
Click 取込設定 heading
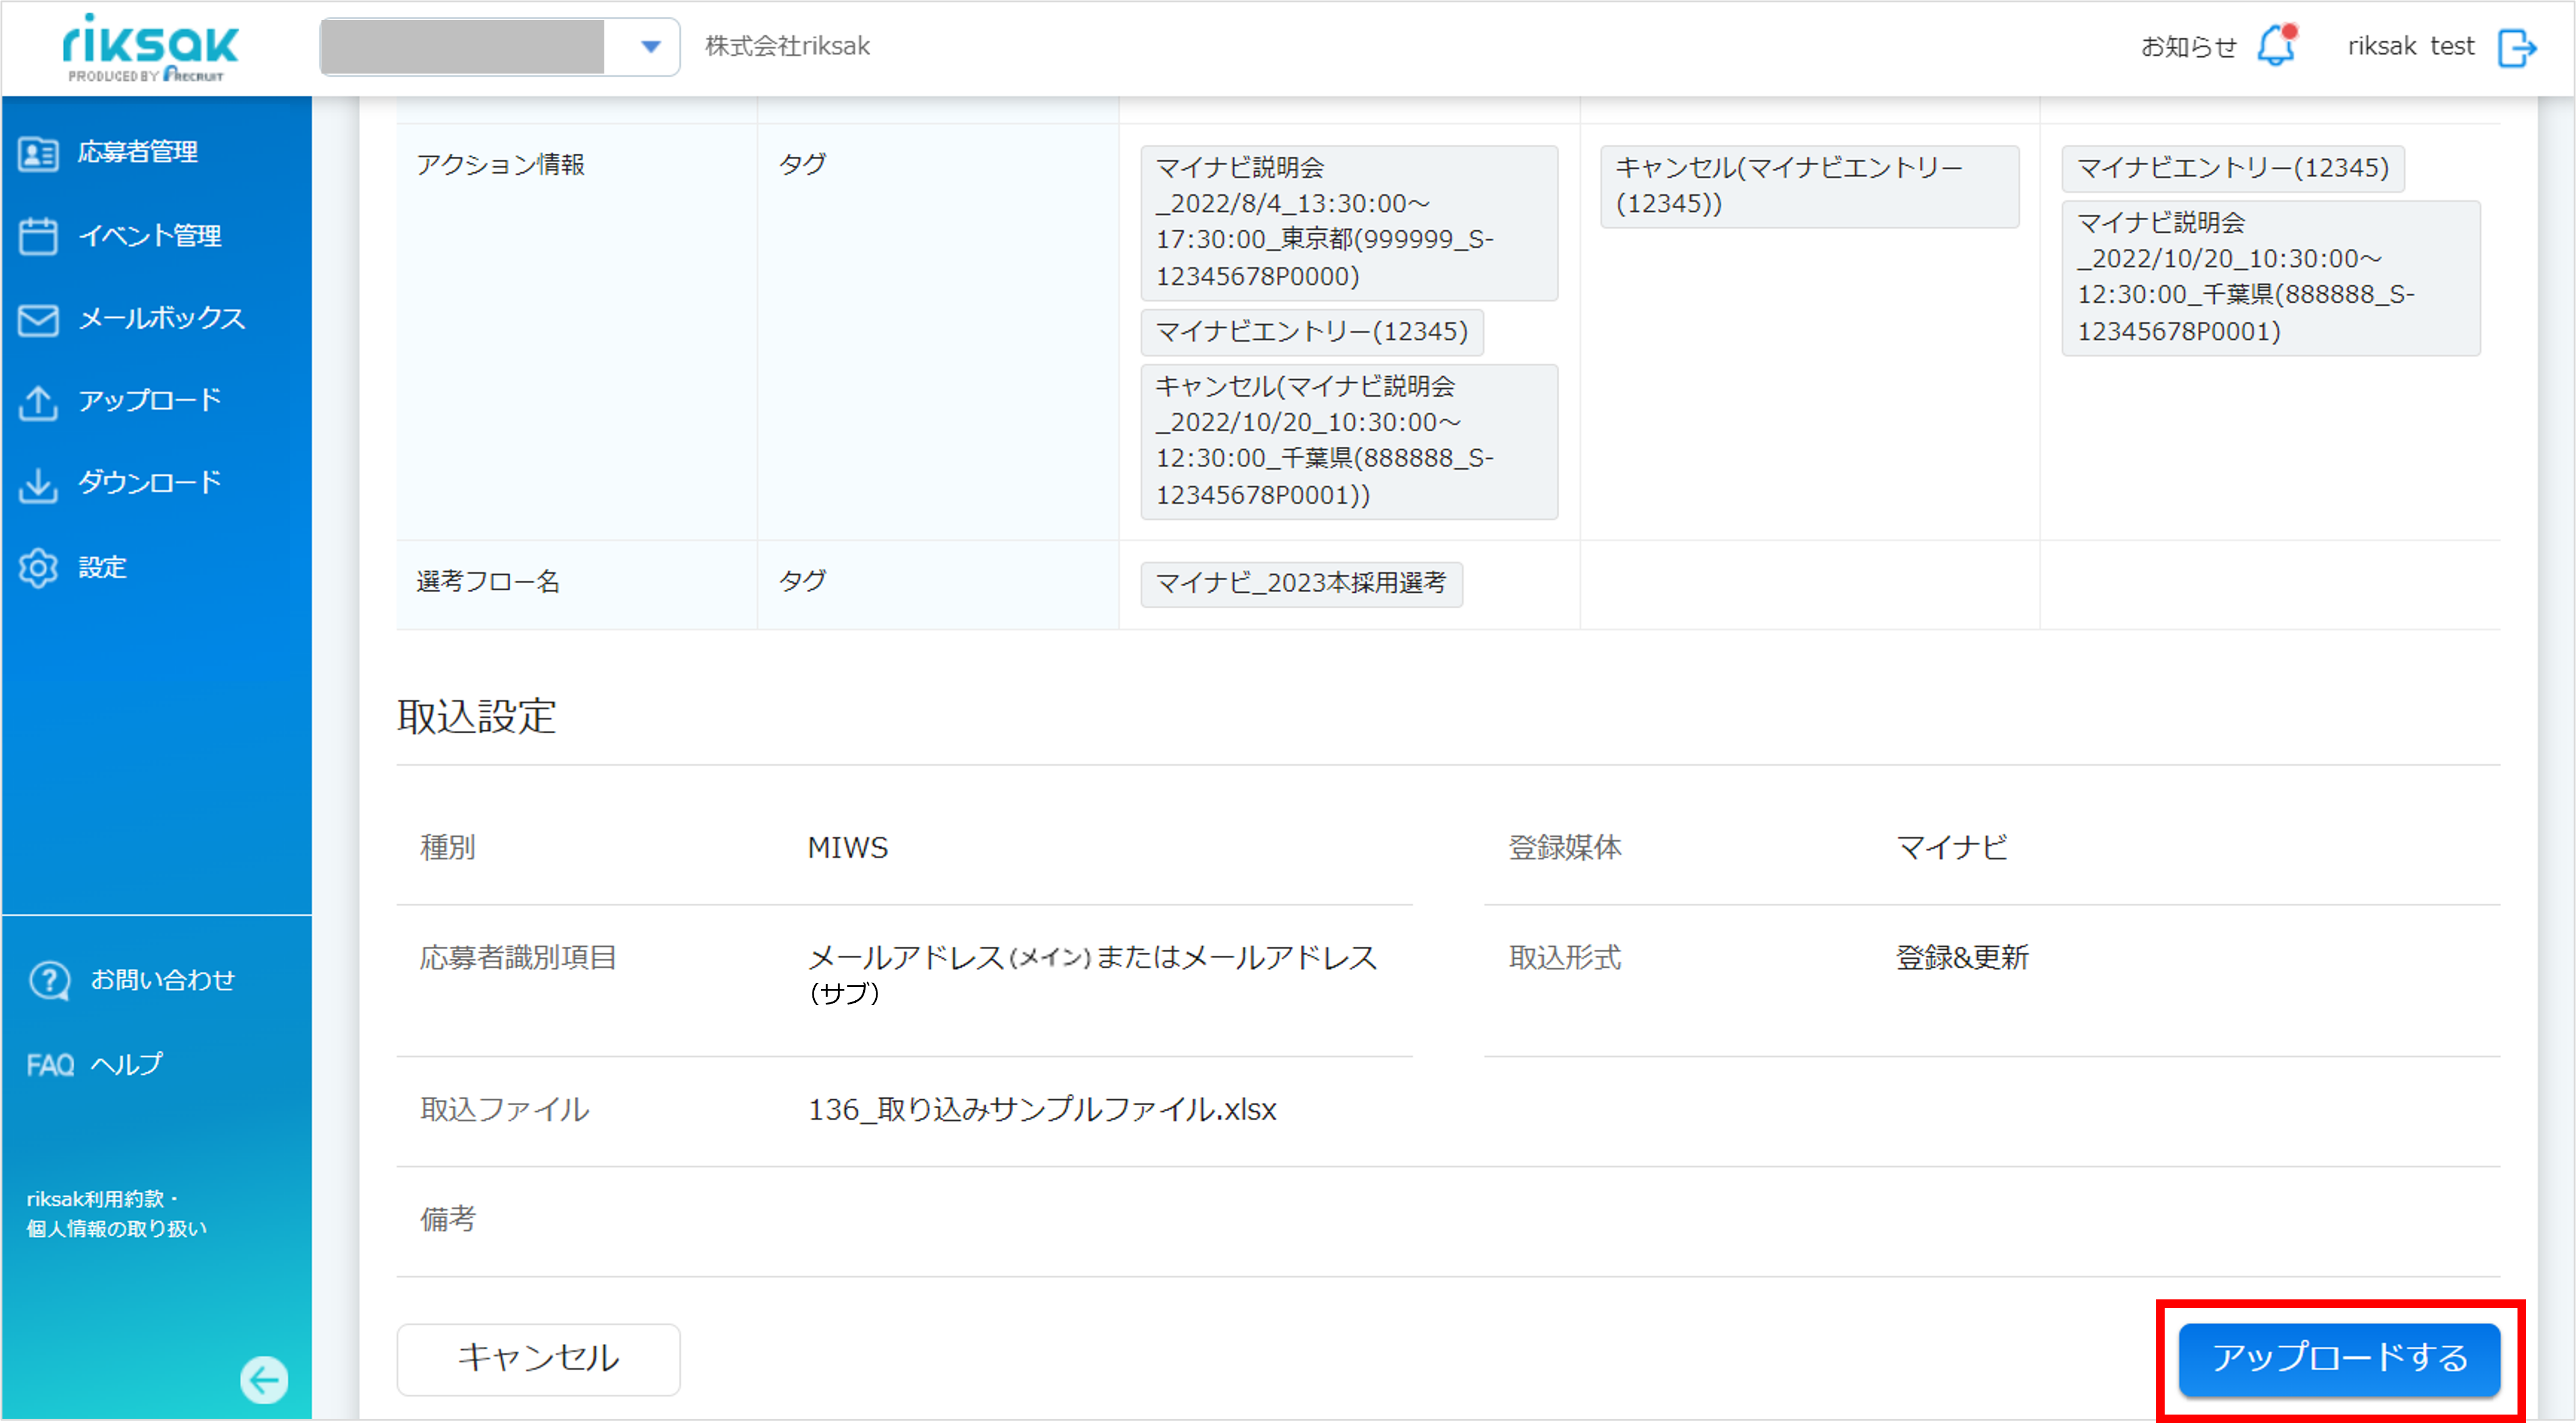476,717
